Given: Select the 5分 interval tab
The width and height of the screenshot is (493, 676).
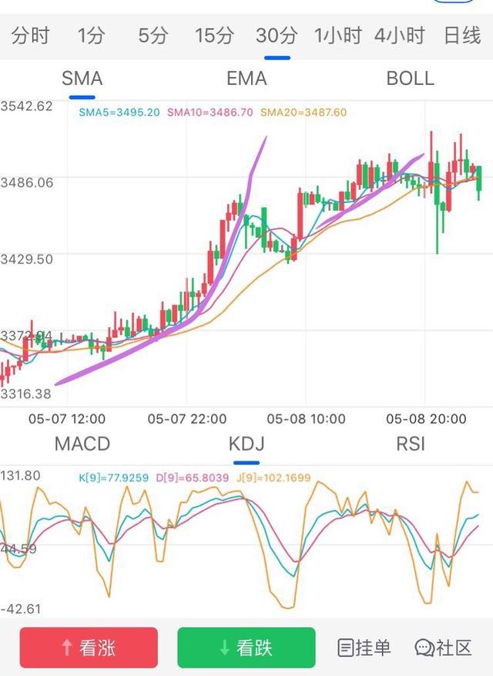Looking at the screenshot, I should [x=153, y=35].
